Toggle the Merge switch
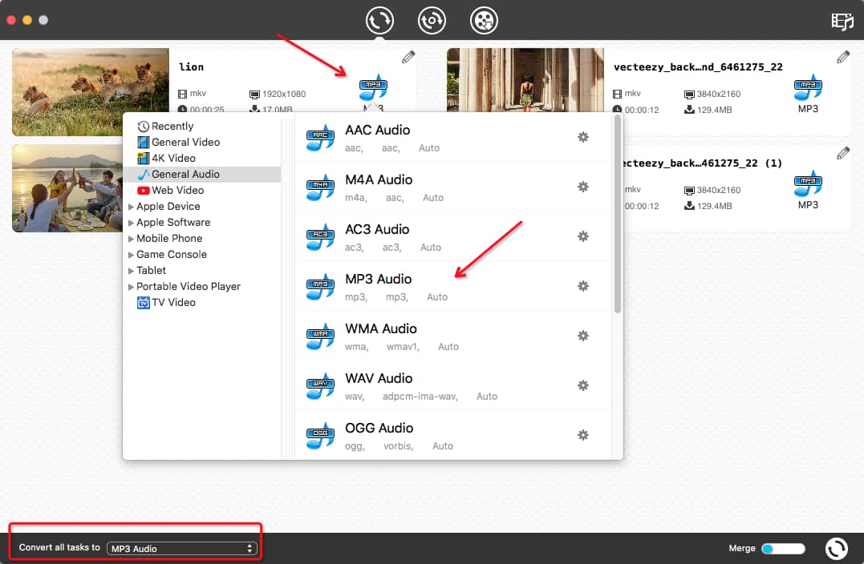The width and height of the screenshot is (864, 564). pyautogui.click(x=782, y=549)
